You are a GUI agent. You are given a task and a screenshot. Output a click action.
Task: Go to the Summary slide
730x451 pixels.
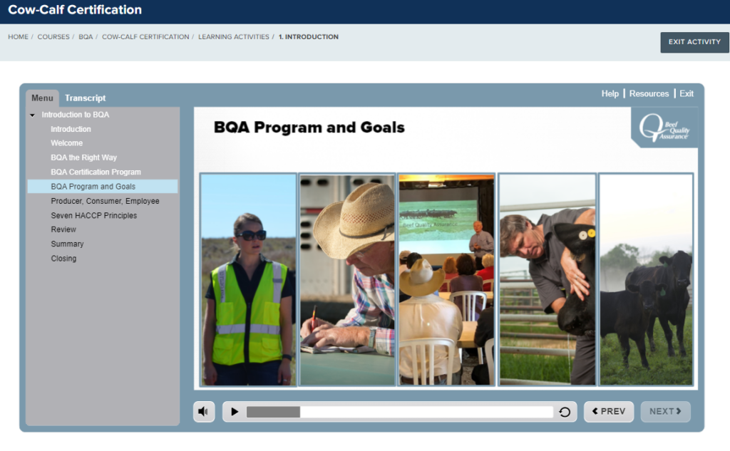point(67,244)
